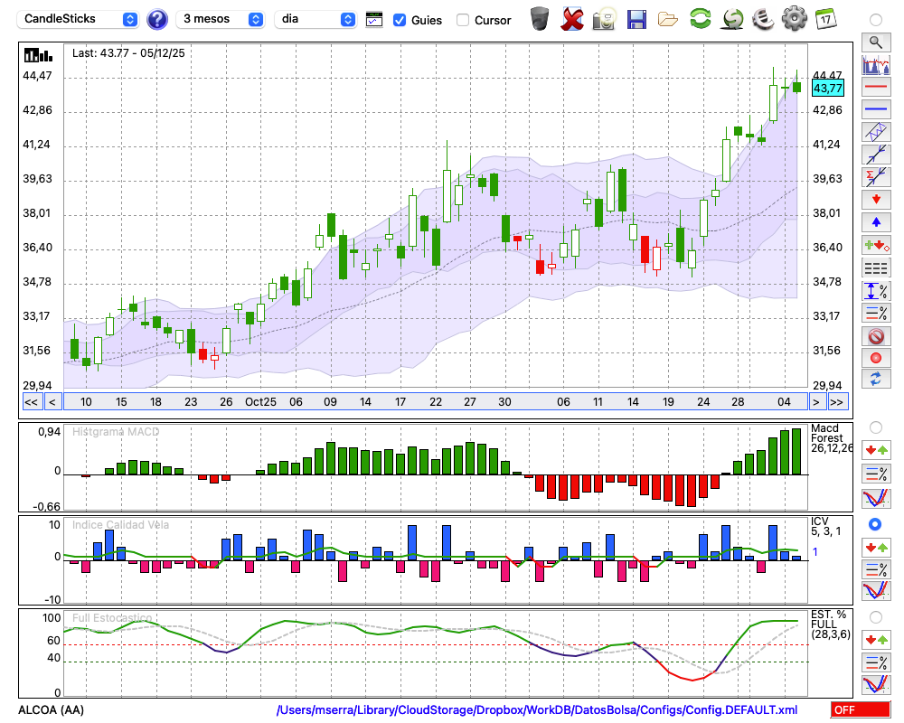This screenshot has height=723, width=904.
Task: Select the red horizontal line tool
Action: (x=876, y=87)
